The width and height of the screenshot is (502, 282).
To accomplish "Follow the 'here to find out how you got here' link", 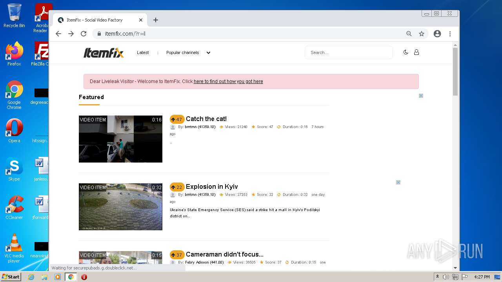I will click(x=228, y=81).
